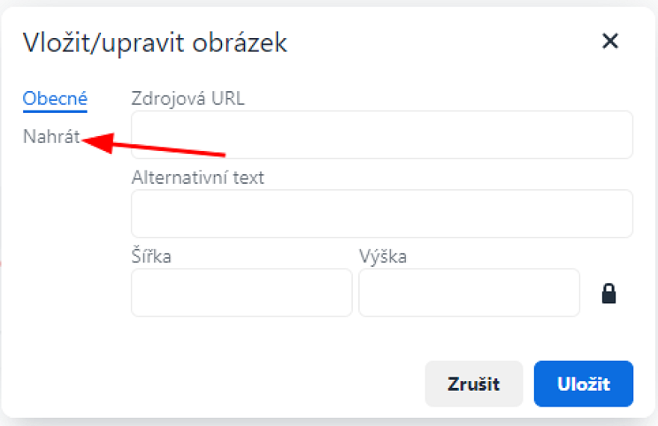
Task: Click the dialog title Vložit/upravit obrázek
Action: [x=155, y=42]
